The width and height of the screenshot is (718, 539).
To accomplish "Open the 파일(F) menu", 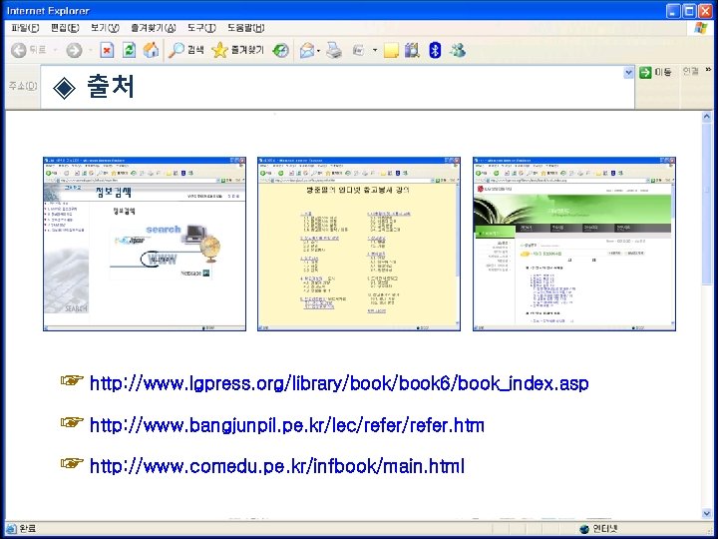I will tap(25, 28).
